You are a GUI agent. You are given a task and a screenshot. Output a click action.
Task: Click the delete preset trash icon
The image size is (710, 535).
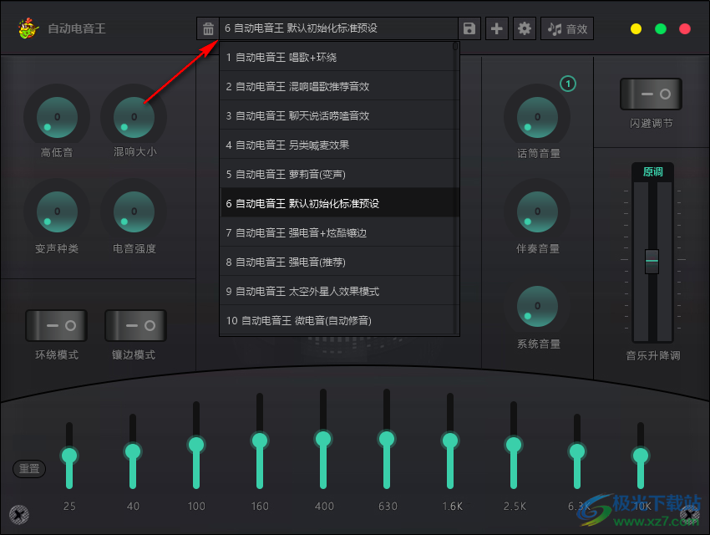[x=208, y=28]
